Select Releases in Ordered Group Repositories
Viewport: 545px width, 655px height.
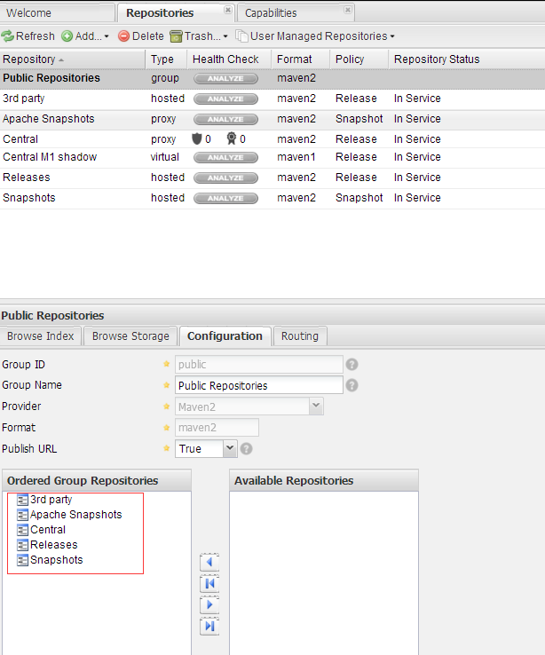coord(47,545)
